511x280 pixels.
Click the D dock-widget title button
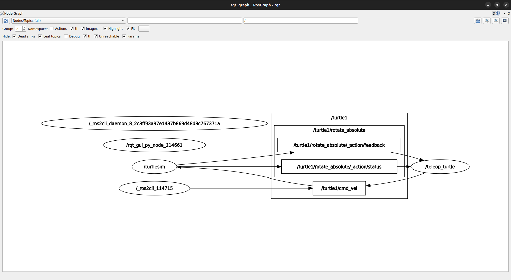point(494,13)
